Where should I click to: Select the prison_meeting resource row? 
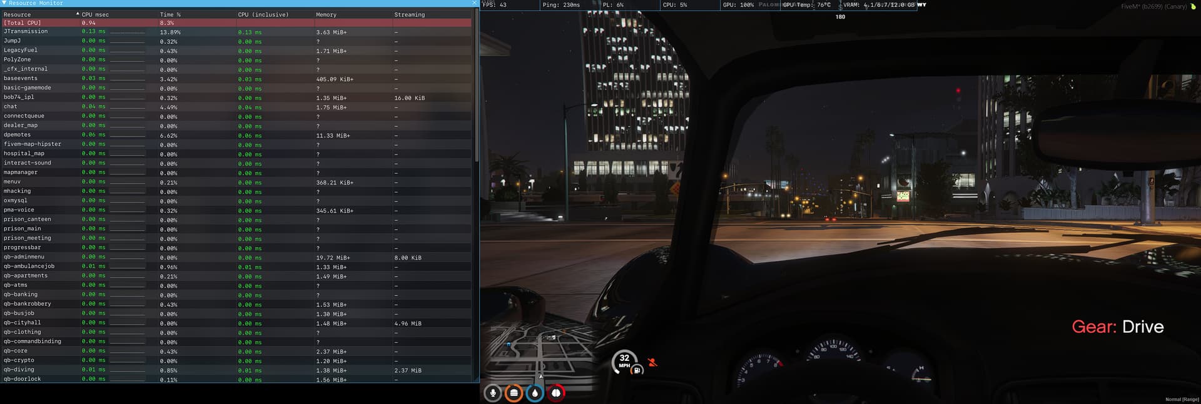(x=236, y=238)
